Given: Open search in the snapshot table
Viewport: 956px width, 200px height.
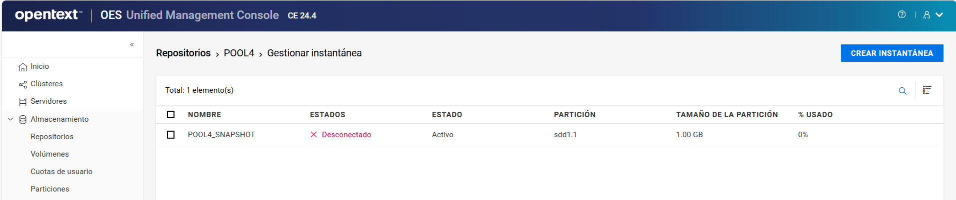Looking at the screenshot, I should point(902,91).
